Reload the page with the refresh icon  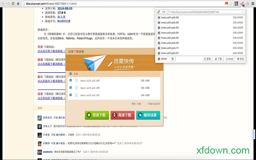[13, 4]
